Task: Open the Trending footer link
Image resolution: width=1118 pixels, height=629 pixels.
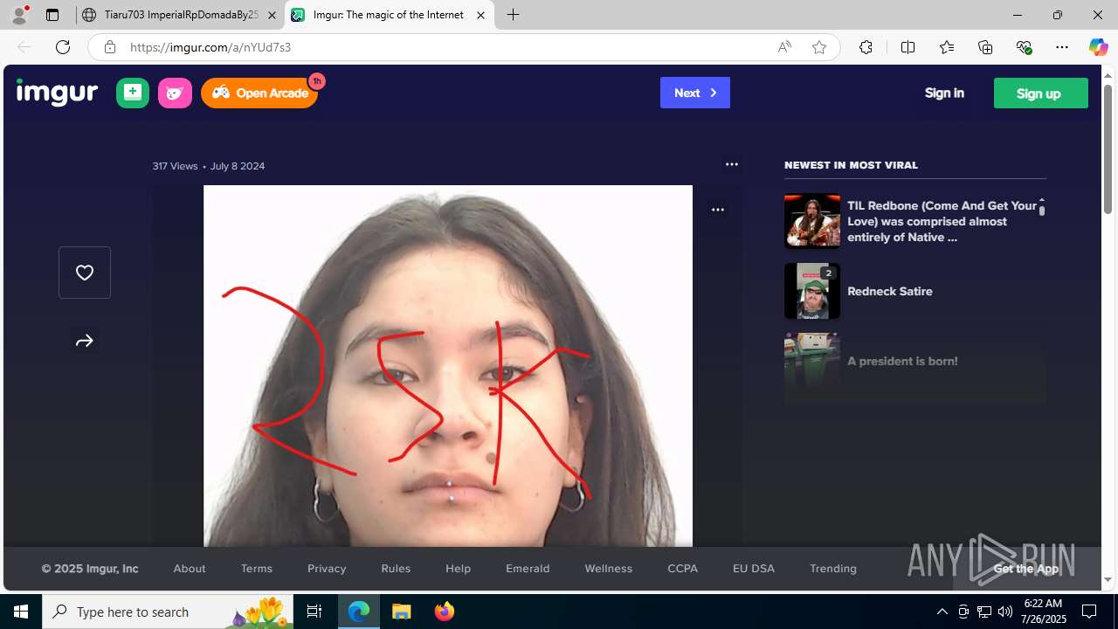Action: coord(833,568)
